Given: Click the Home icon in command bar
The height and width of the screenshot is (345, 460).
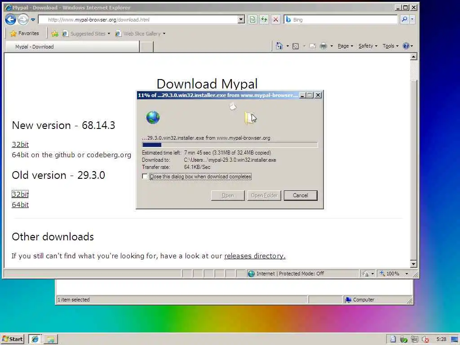Looking at the screenshot, I should click(x=279, y=46).
